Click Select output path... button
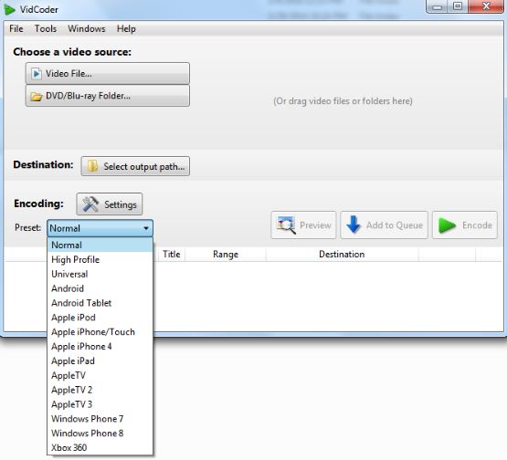This screenshot has width=507, height=460. 135,166
